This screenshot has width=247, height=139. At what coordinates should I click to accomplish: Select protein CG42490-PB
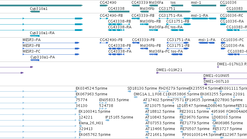point(104,43)
